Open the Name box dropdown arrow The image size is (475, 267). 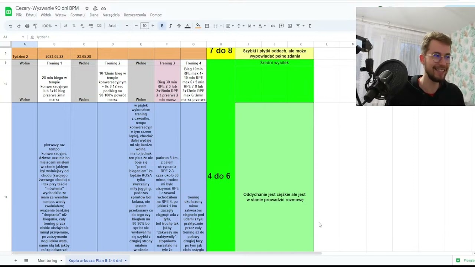pyautogui.click(x=23, y=37)
